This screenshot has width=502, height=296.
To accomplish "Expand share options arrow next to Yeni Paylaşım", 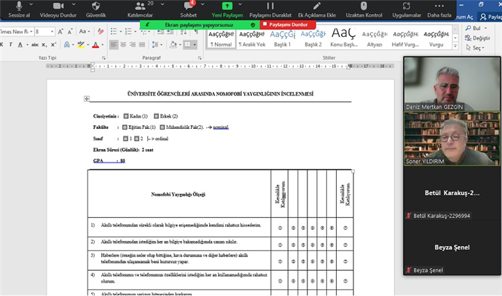I will tap(240, 4).
